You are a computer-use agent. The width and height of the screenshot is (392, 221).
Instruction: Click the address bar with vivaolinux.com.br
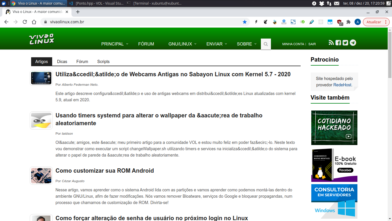pyautogui.click(x=144, y=22)
